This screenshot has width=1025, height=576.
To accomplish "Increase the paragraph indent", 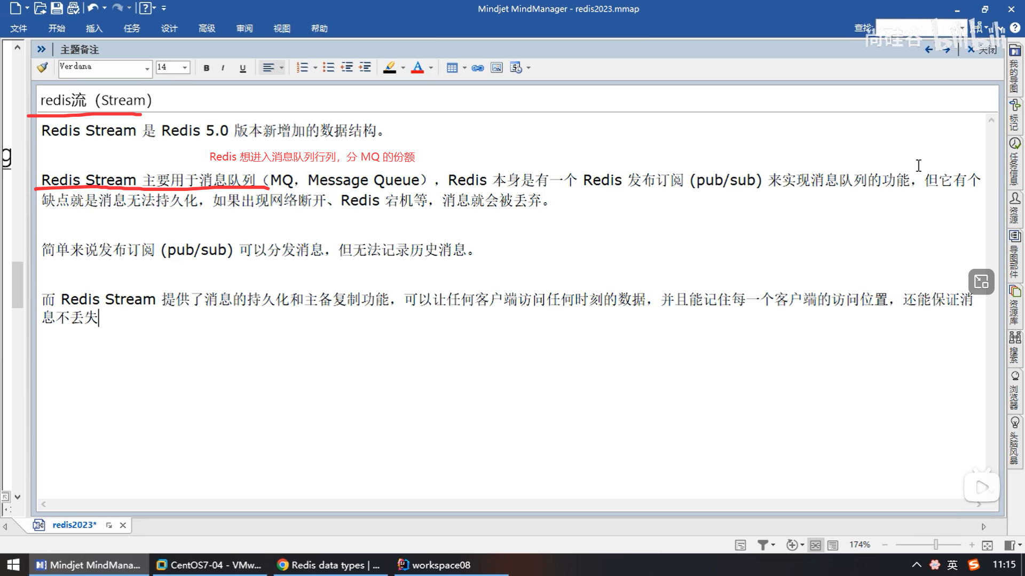I will click(x=365, y=68).
